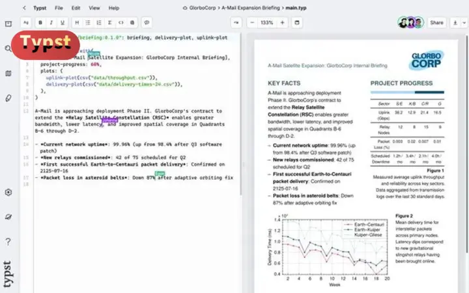The height and width of the screenshot is (293, 469).
Task: Open Typst Universe planet icon
Action: [x=8, y=217]
